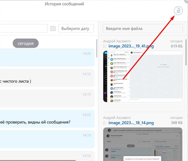Focus the 'Введите имя файла' search field

coord(143,28)
